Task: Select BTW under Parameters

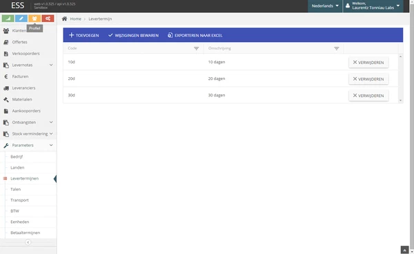Action: point(14,211)
